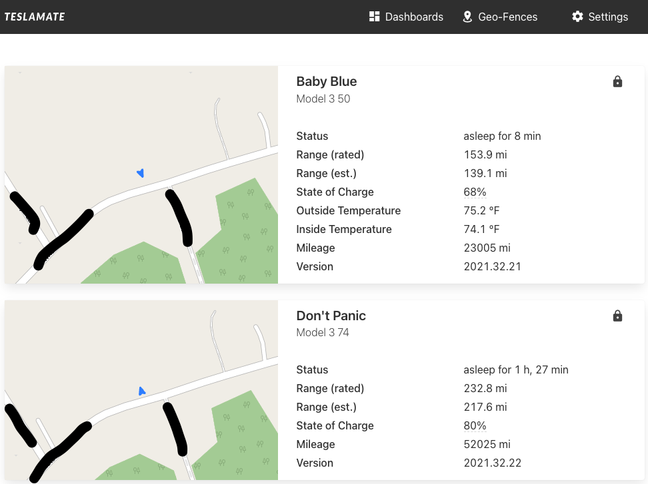
Task: Click the 139.1 mi estimated range value
Action: pyautogui.click(x=485, y=173)
